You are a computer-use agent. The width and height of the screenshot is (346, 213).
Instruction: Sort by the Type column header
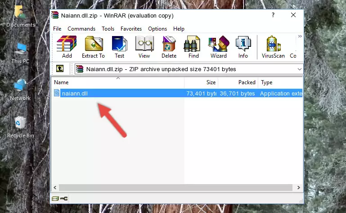pyautogui.click(x=280, y=82)
